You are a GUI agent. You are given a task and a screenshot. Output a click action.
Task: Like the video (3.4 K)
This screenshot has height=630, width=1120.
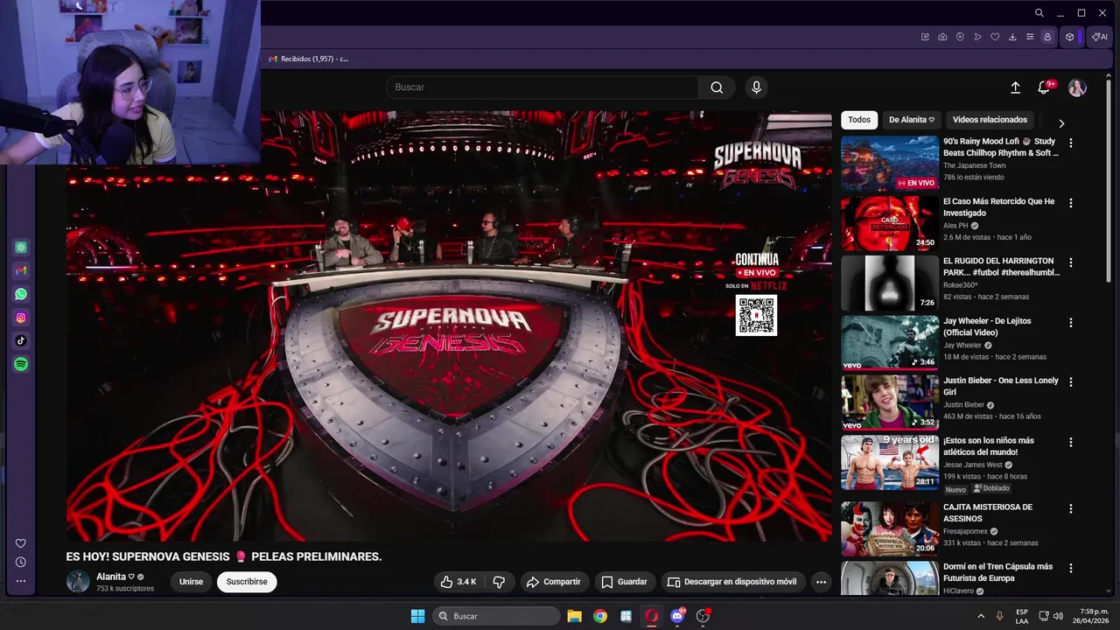point(459,582)
